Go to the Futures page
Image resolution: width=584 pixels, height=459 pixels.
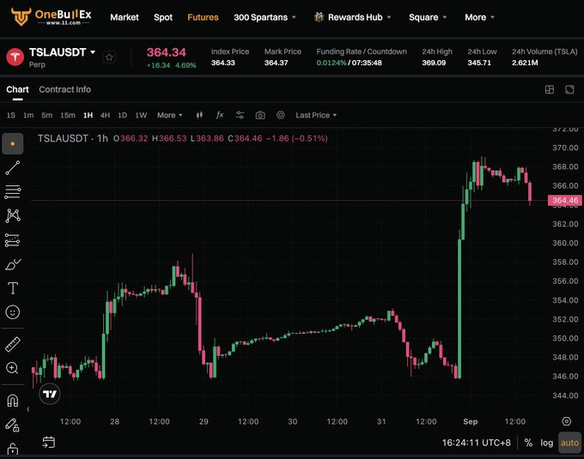[203, 17]
